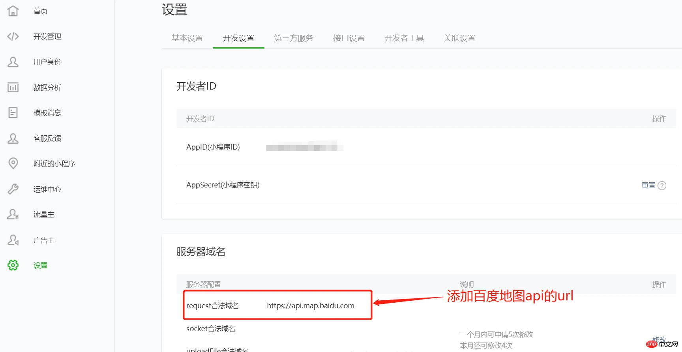Viewport: 682px width, 352px height.
Task: Click the wrench icon for 运维中心
Action: 13,189
